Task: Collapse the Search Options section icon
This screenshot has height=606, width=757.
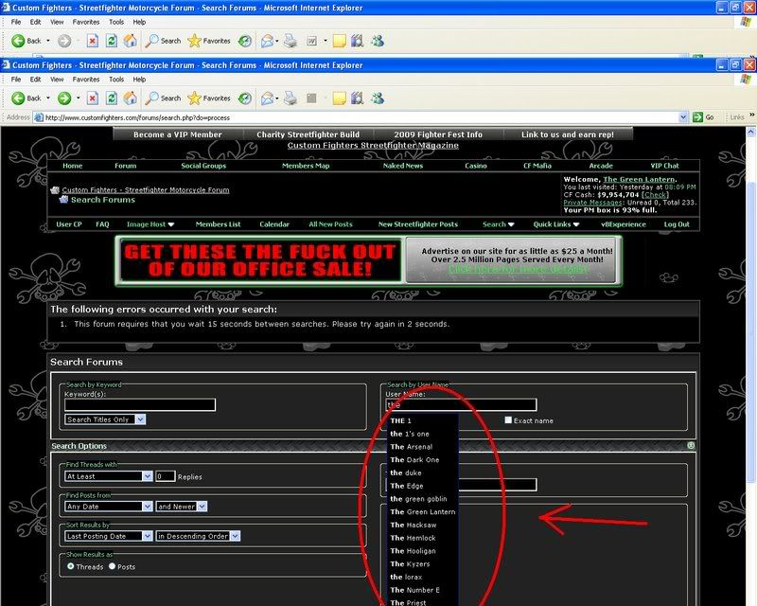Action: click(x=691, y=446)
